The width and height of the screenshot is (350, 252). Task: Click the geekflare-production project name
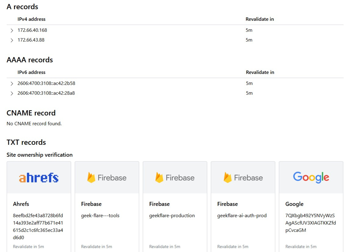[x=172, y=216]
